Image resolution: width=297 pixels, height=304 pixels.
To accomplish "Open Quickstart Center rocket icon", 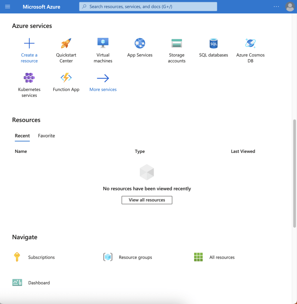I will (66, 43).
